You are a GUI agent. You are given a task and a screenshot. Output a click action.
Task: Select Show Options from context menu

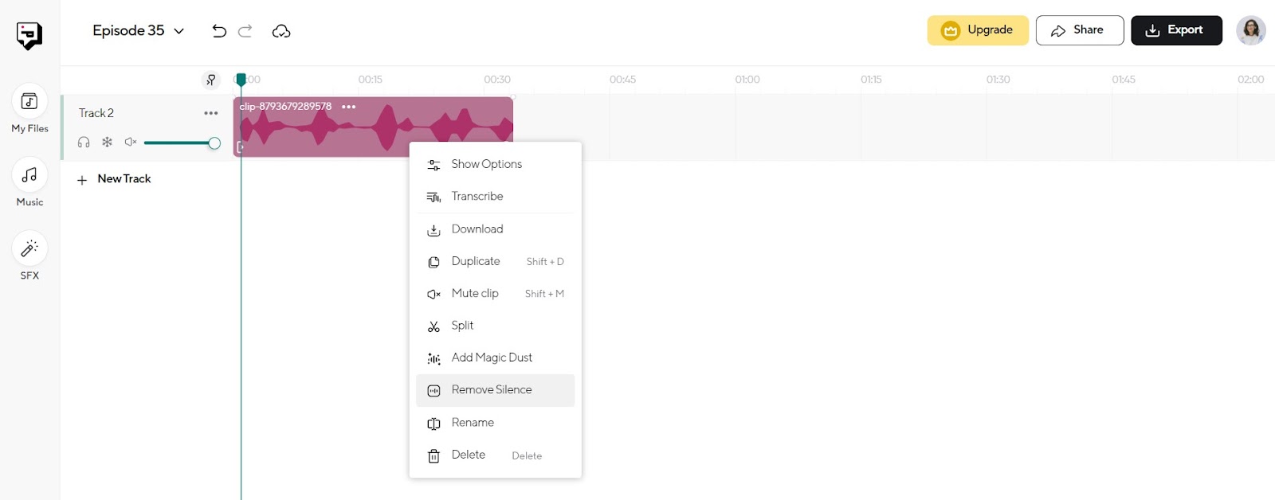point(495,164)
